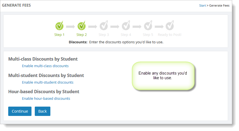Click the arrow between Step 2 and Step 3
This screenshot has width=239, height=131.
coord(93,27)
